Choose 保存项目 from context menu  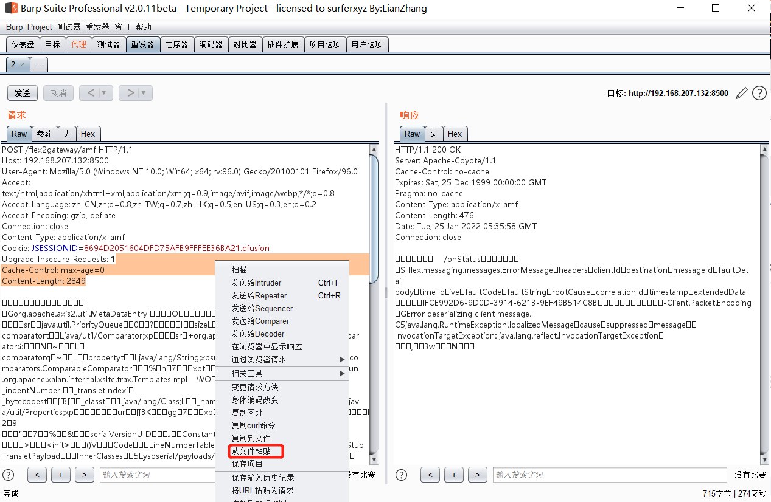tap(282, 464)
